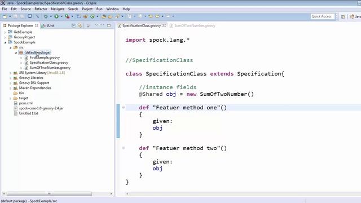Click the Search flashlight toolbar icon

pyautogui.click(x=117, y=16)
